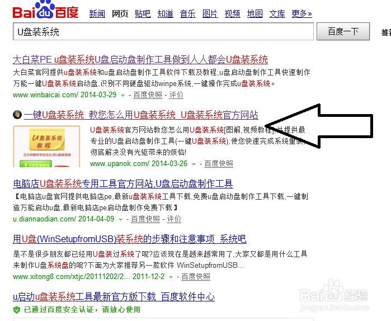This screenshot has width=391, height=321.
Task: Click the www.xitong8.com/xtjc green URL text
Action: tap(71, 277)
